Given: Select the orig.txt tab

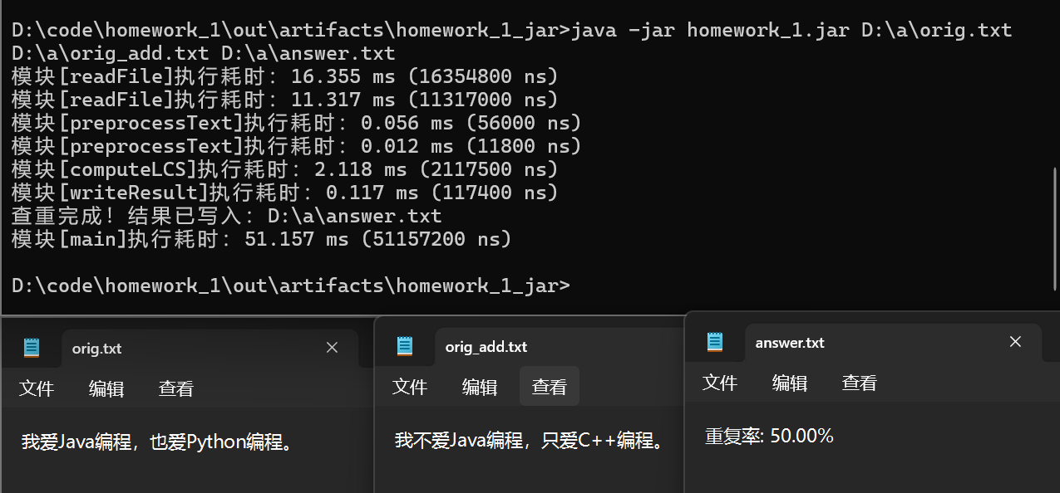Looking at the screenshot, I should [210, 348].
